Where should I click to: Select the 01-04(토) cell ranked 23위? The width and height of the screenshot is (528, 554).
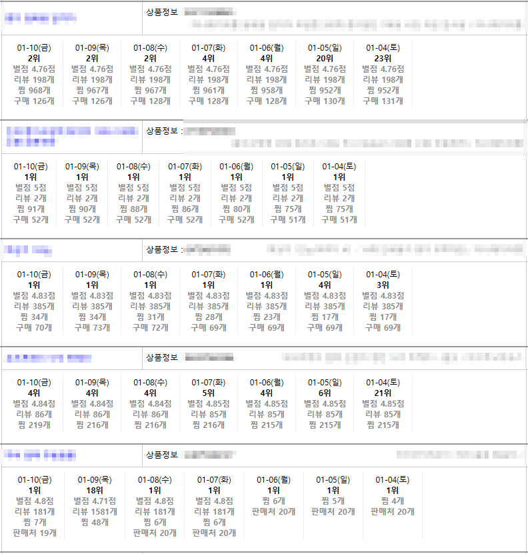tap(383, 74)
